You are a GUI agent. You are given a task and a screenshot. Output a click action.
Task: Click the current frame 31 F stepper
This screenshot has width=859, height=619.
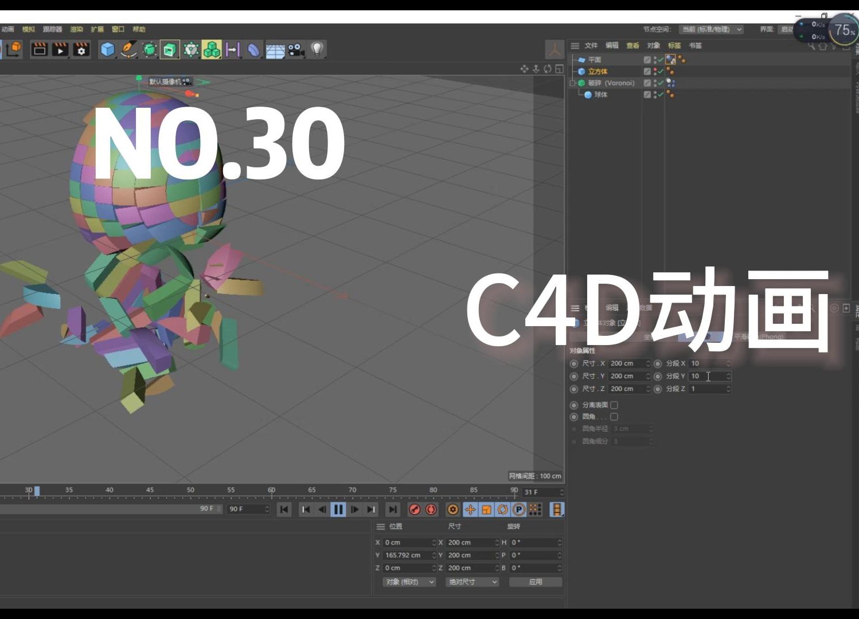(561, 492)
